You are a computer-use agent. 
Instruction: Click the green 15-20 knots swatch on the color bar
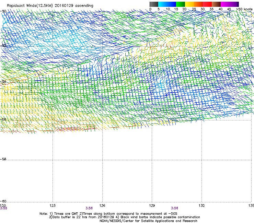(181, 4)
